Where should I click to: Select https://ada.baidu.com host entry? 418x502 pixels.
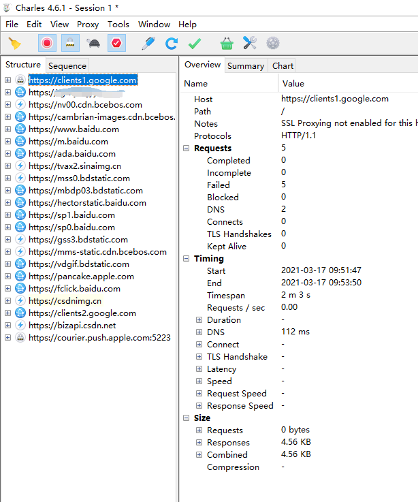[x=72, y=154]
